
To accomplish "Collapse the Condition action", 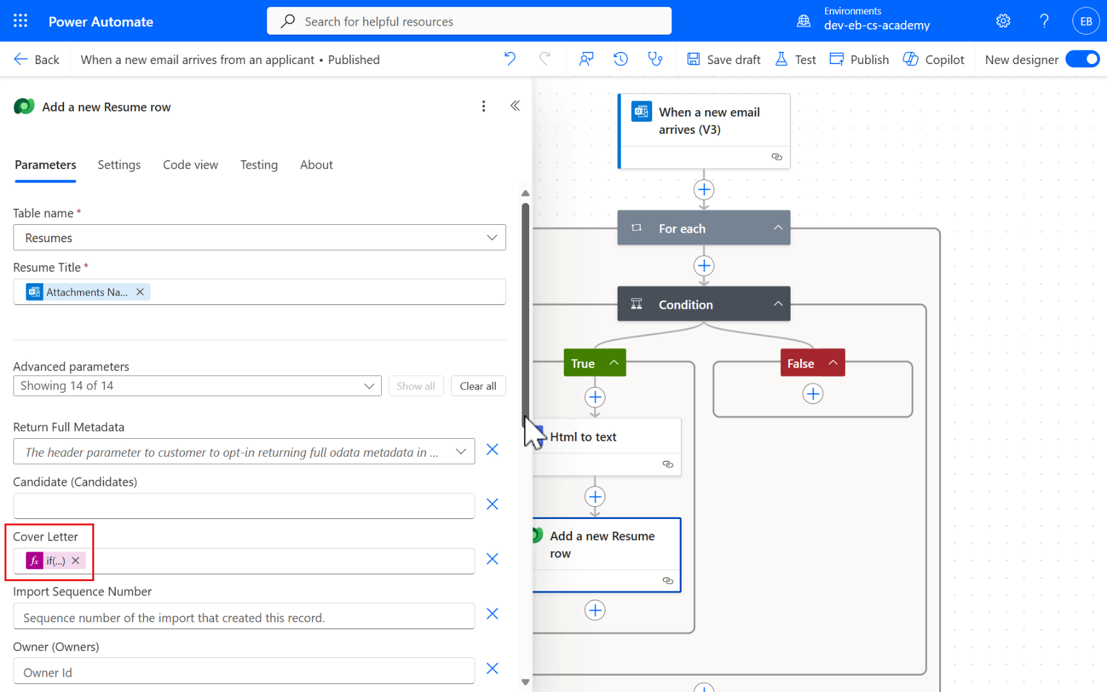I will (x=778, y=304).
